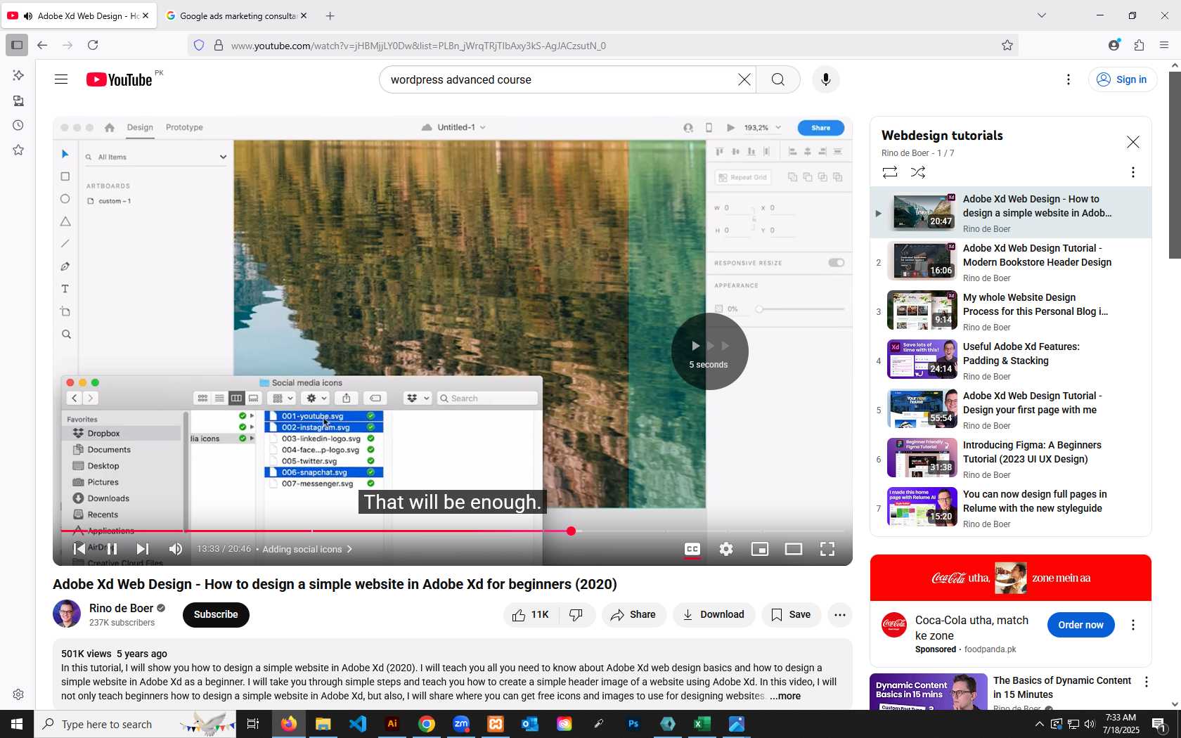Subscribe to Rino de Boer channel
This screenshot has width=1181, height=738.
click(x=216, y=615)
